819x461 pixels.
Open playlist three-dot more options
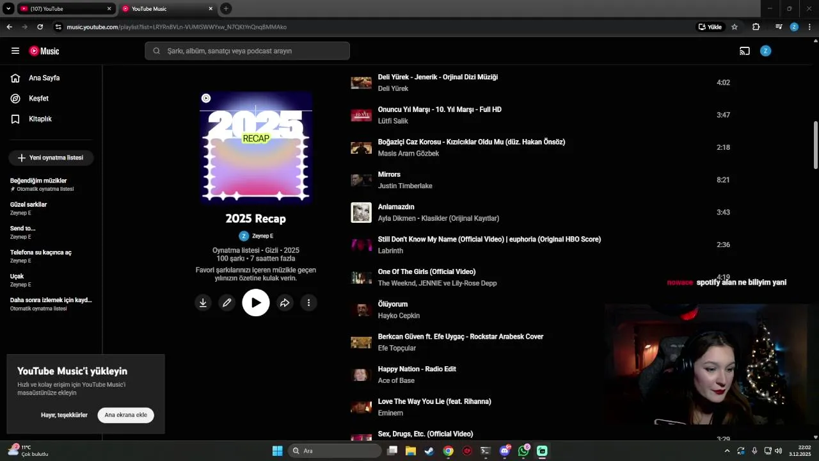308,303
